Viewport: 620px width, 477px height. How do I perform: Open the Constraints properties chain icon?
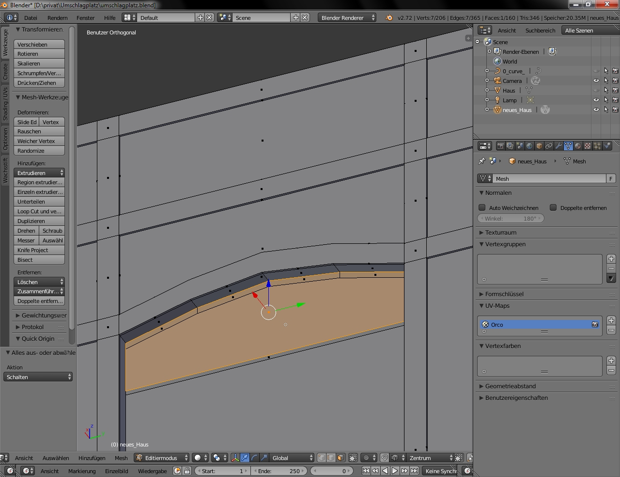[x=549, y=146]
